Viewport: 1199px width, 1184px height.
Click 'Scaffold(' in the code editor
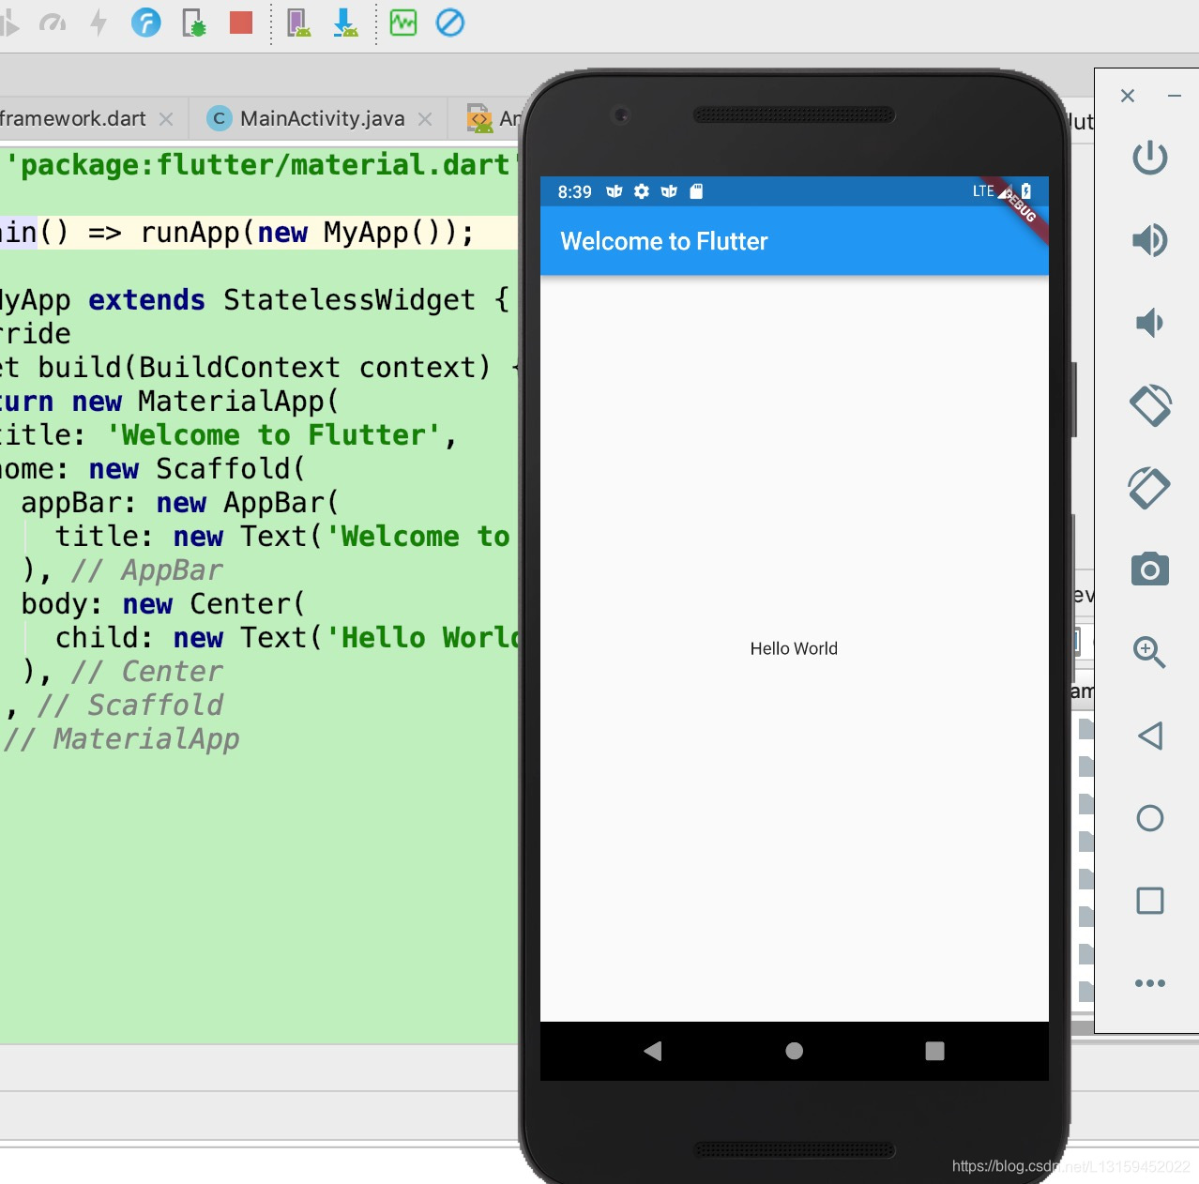click(x=230, y=469)
